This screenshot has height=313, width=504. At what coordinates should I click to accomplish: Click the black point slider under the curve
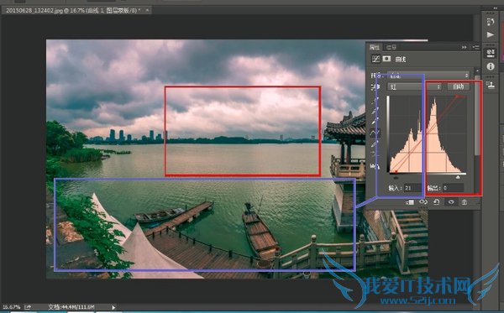396,177
